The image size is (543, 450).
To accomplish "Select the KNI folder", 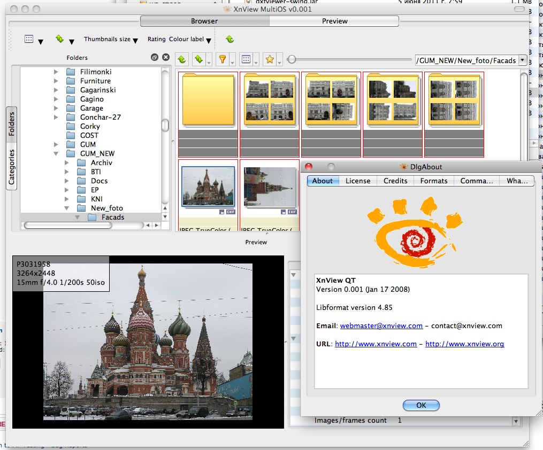I will pos(97,199).
